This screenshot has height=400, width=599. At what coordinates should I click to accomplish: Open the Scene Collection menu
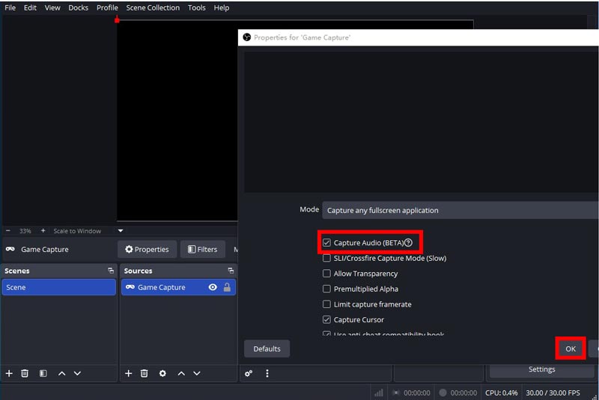pos(153,7)
